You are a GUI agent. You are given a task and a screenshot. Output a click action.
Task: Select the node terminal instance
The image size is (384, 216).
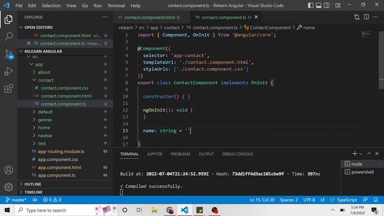click(362, 164)
